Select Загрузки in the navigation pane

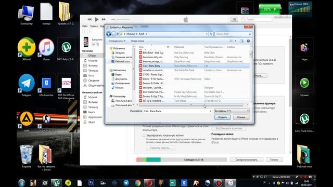(120, 52)
